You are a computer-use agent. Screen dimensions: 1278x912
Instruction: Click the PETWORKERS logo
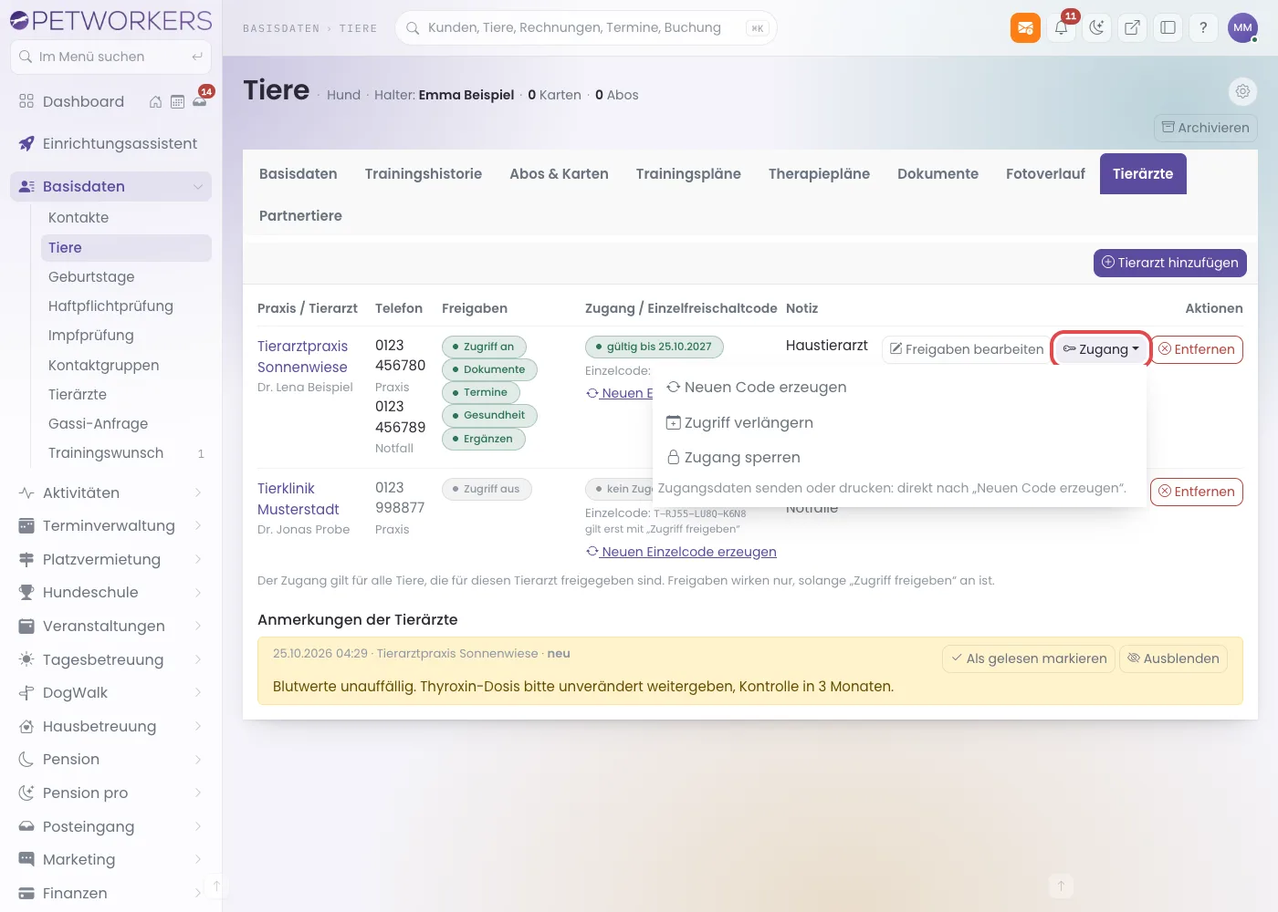tap(110, 20)
